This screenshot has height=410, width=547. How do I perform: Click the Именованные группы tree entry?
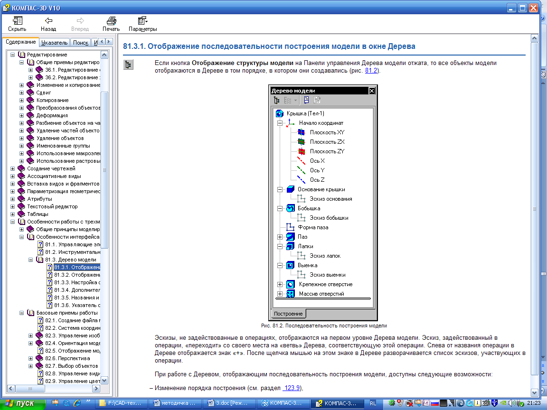[x=63, y=146]
